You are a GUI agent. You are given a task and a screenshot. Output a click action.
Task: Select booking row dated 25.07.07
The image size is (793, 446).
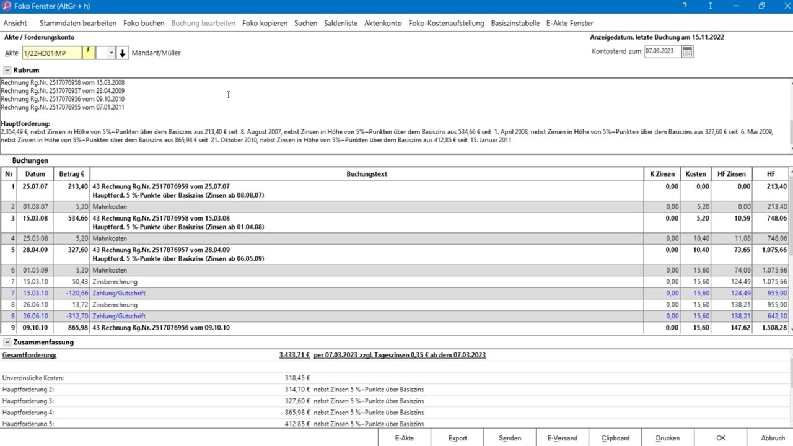[x=395, y=191]
